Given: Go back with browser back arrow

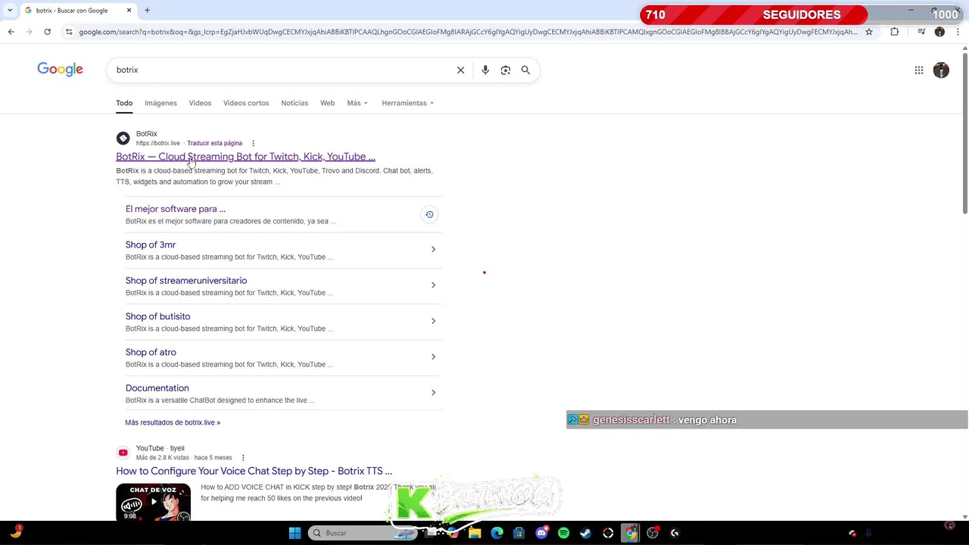Looking at the screenshot, I should tap(11, 32).
